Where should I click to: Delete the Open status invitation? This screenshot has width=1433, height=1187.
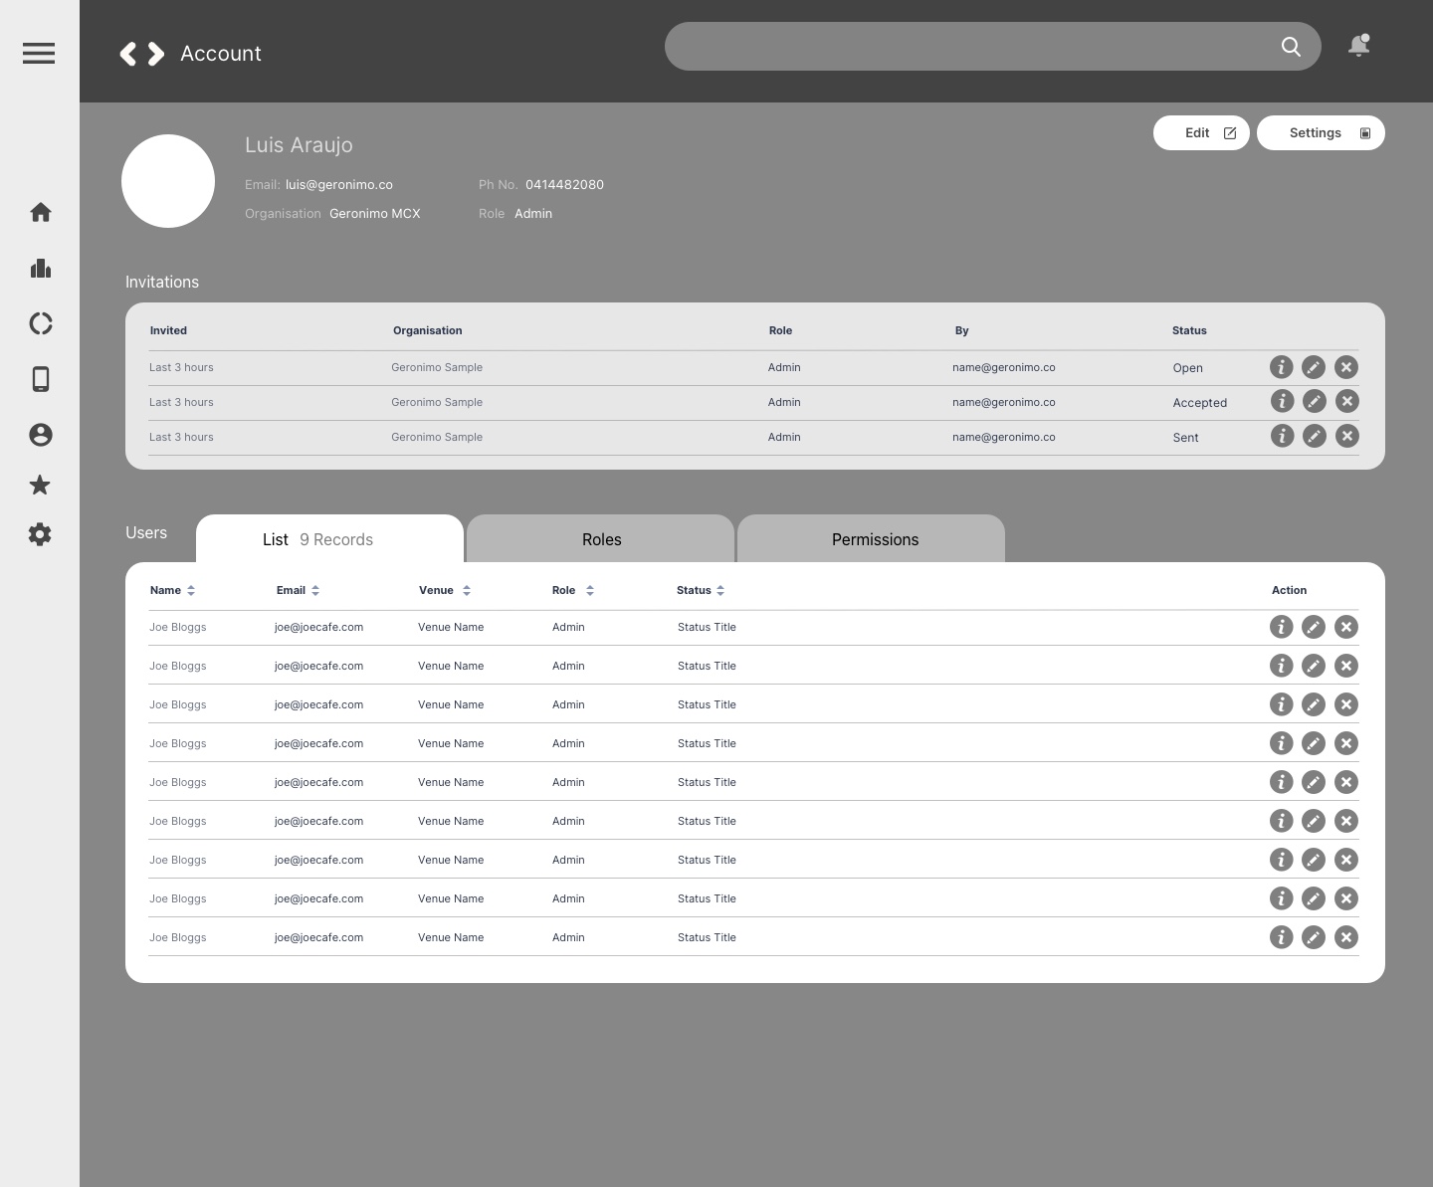[1346, 367]
